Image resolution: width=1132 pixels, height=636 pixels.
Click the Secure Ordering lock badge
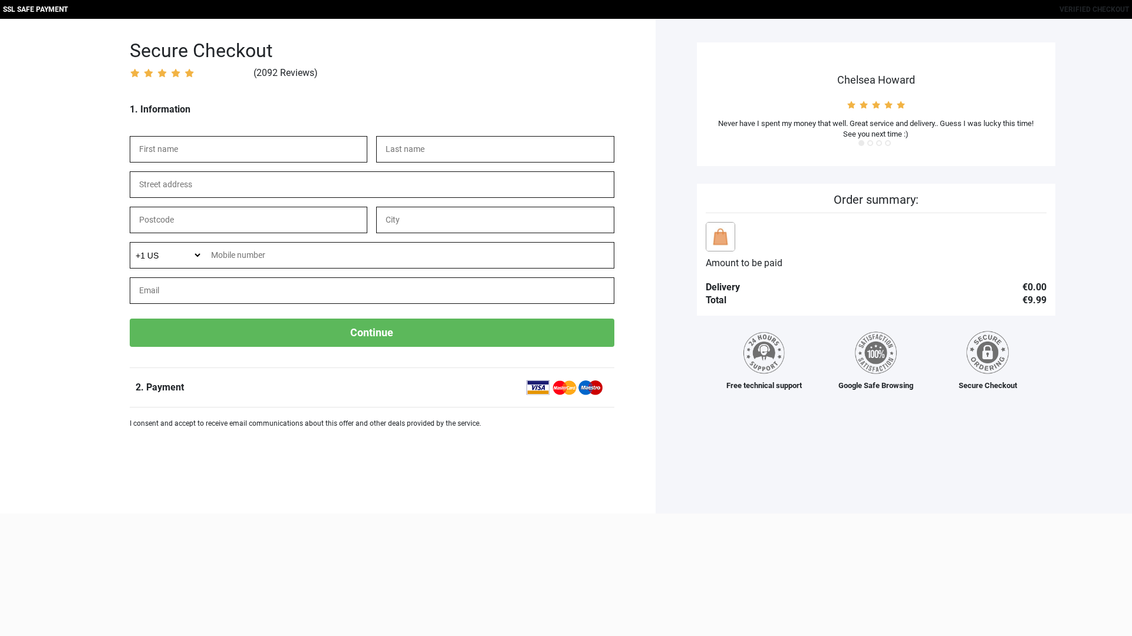988,352
